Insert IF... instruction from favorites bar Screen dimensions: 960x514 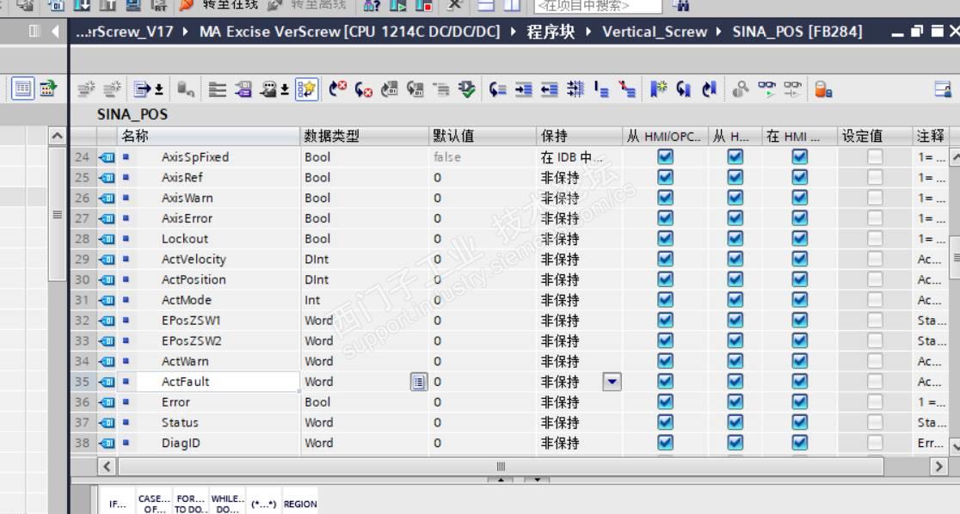[118, 504]
